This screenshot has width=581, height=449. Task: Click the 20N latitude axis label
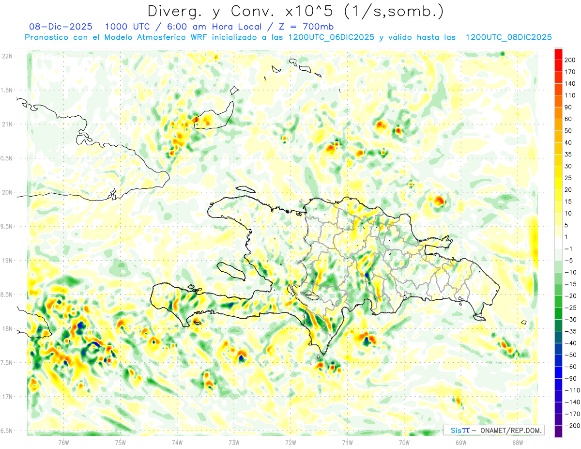click(8, 192)
